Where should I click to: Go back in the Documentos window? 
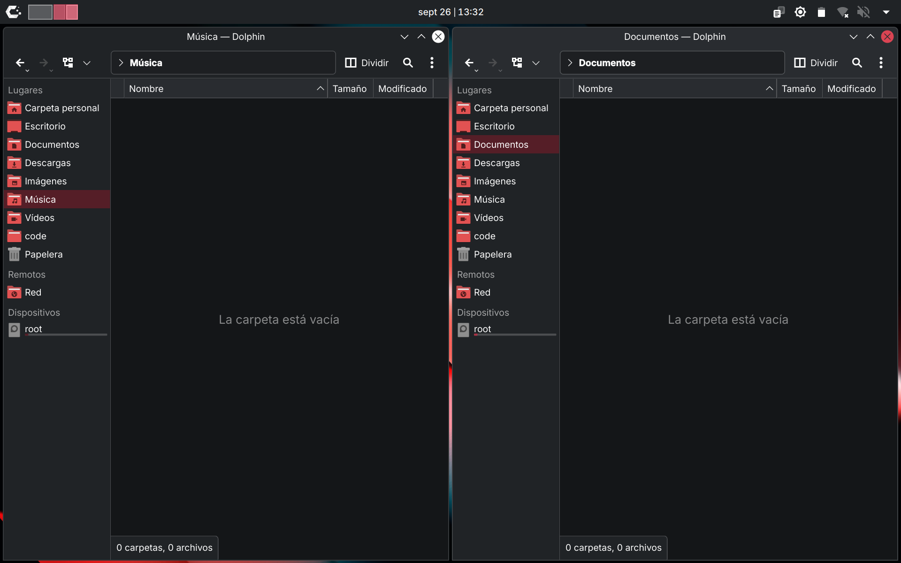pyautogui.click(x=469, y=63)
